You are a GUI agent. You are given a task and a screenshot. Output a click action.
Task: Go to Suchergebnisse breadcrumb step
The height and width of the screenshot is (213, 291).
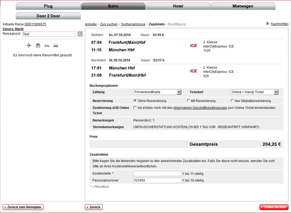133,24
